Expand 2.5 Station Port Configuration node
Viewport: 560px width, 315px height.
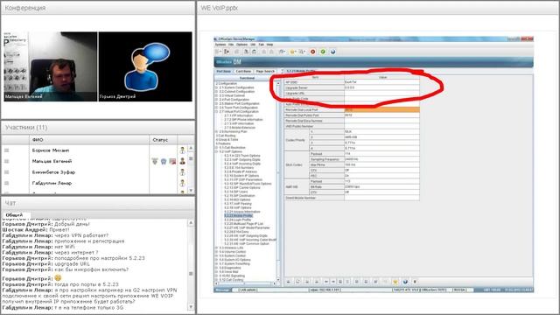217,103
